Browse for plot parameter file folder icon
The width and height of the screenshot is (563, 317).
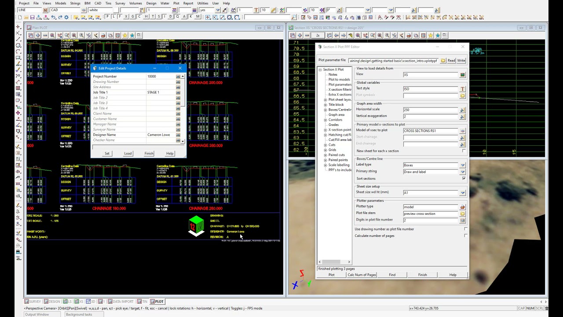coord(443,60)
